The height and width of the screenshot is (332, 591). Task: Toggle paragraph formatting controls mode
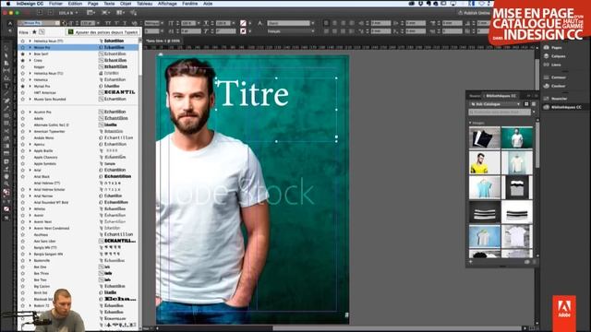click(x=10, y=31)
